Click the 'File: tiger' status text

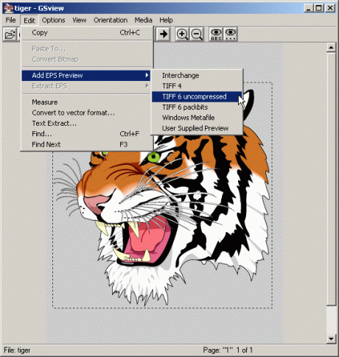pyautogui.click(x=17, y=350)
